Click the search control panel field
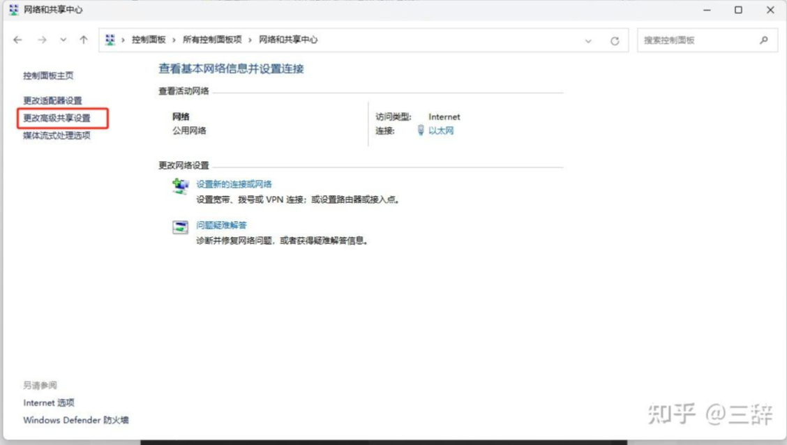This screenshot has width=787, height=445. pyautogui.click(x=698, y=40)
